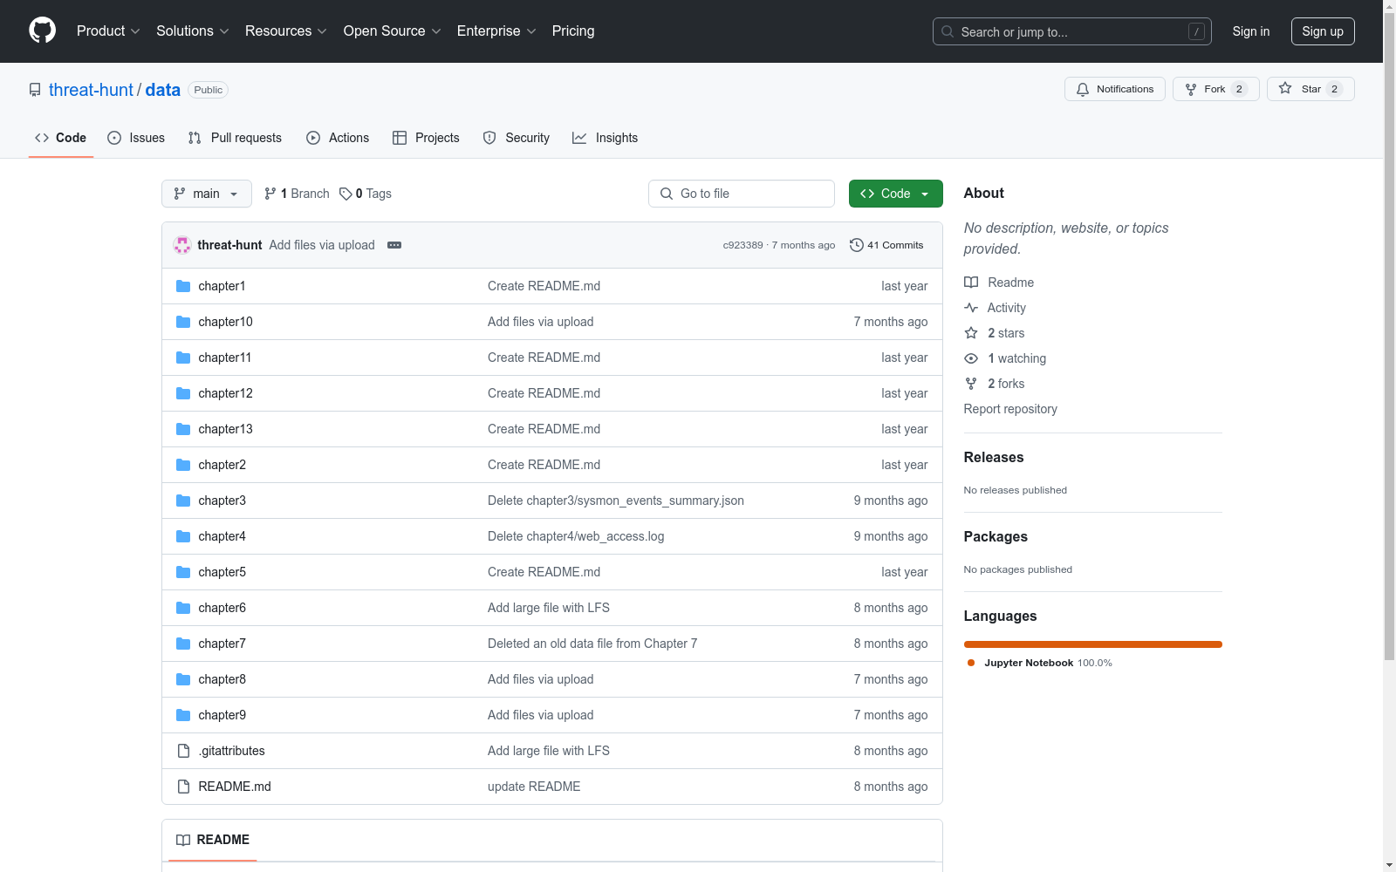This screenshot has width=1396, height=872.
Task: Click the chapter6 folder icon
Action: click(x=183, y=608)
